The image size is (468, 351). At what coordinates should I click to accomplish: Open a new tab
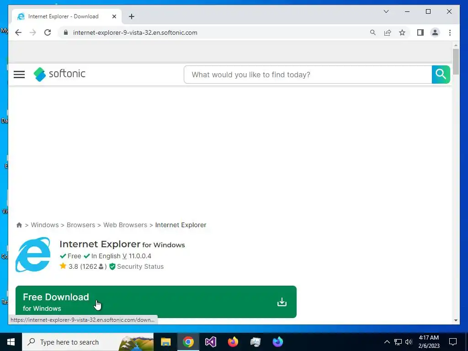pyautogui.click(x=132, y=16)
